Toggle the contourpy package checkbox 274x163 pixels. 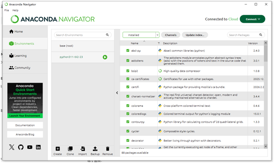click(x=128, y=122)
